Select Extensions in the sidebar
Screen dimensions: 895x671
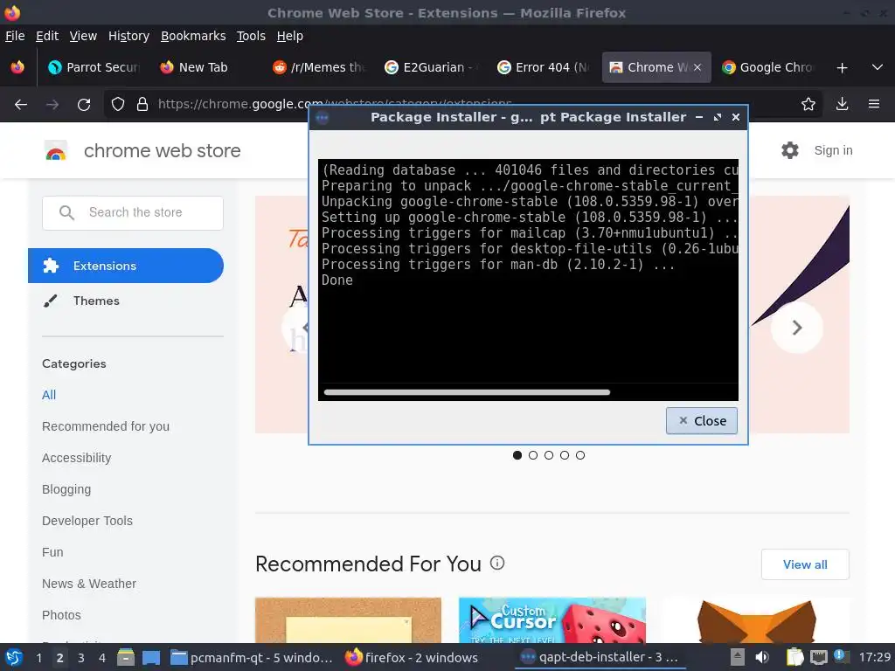pyautogui.click(x=126, y=266)
